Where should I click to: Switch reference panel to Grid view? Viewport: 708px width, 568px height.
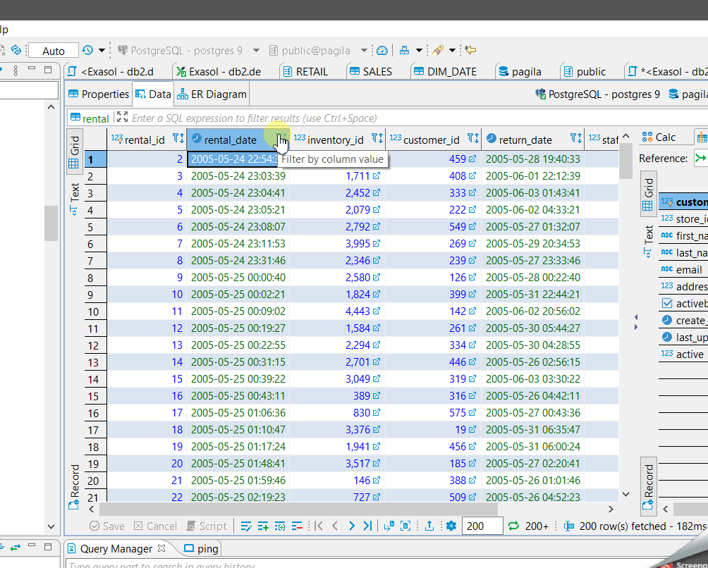coord(648,194)
